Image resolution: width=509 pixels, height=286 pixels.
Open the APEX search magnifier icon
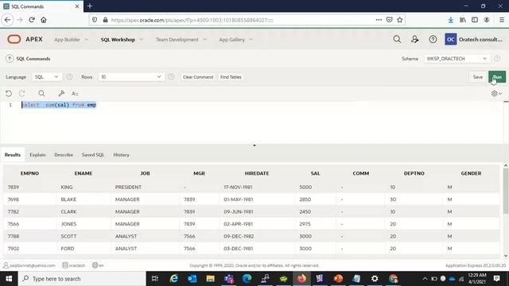tap(397, 39)
